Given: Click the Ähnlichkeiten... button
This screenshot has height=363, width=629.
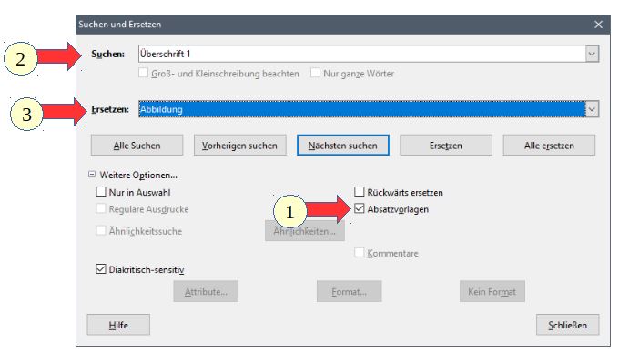Looking at the screenshot, I should tap(304, 231).
